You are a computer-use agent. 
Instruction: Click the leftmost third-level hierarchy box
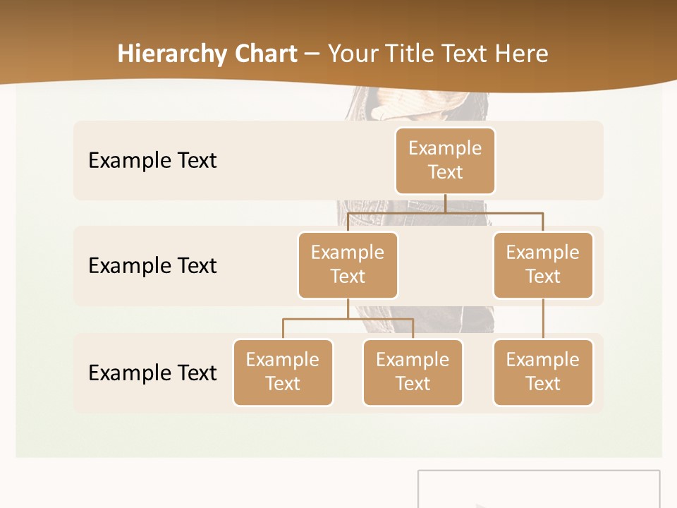pyautogui.click(x=283, y=373)
